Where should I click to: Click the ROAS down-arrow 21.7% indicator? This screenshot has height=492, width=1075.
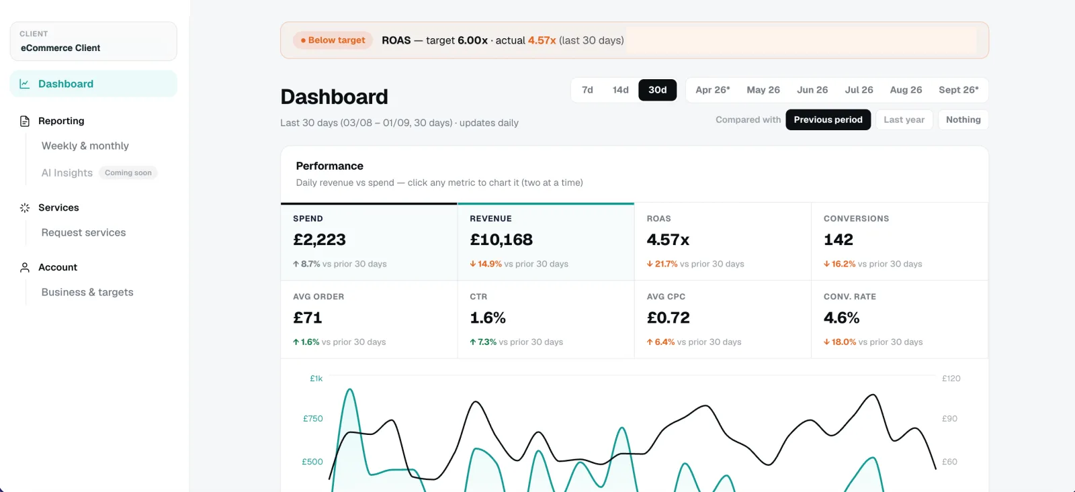click(x=662, y=264)
